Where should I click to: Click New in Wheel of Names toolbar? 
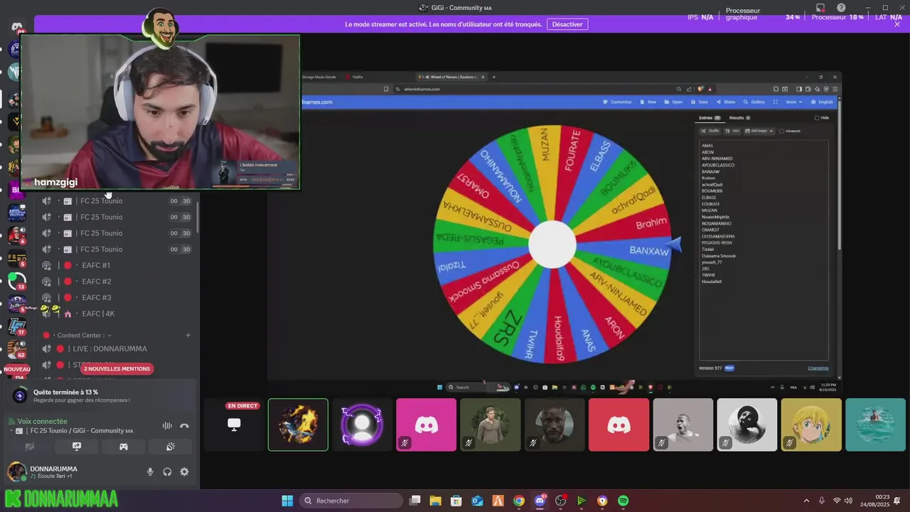tap(648, 102)
